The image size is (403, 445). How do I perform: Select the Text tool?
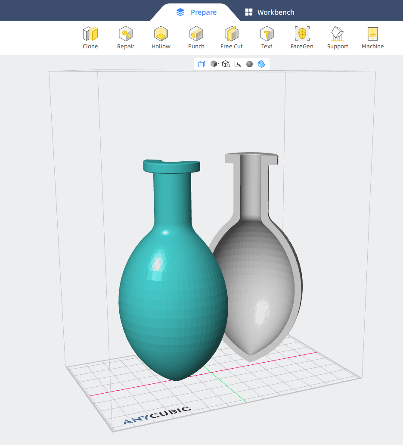(267, 38)
